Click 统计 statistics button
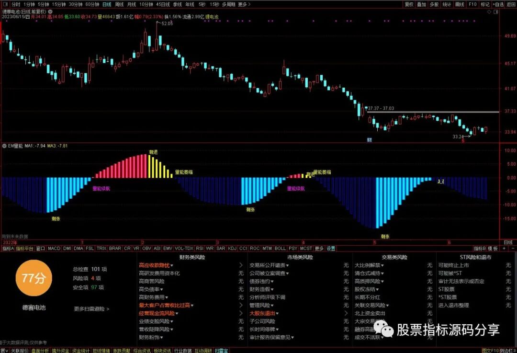 coord(447,4)
